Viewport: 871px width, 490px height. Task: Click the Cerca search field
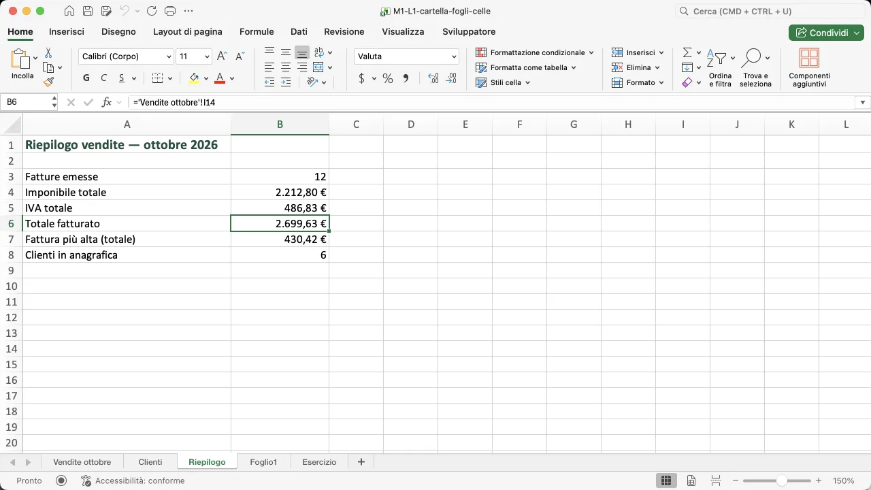tap(770, 11)
